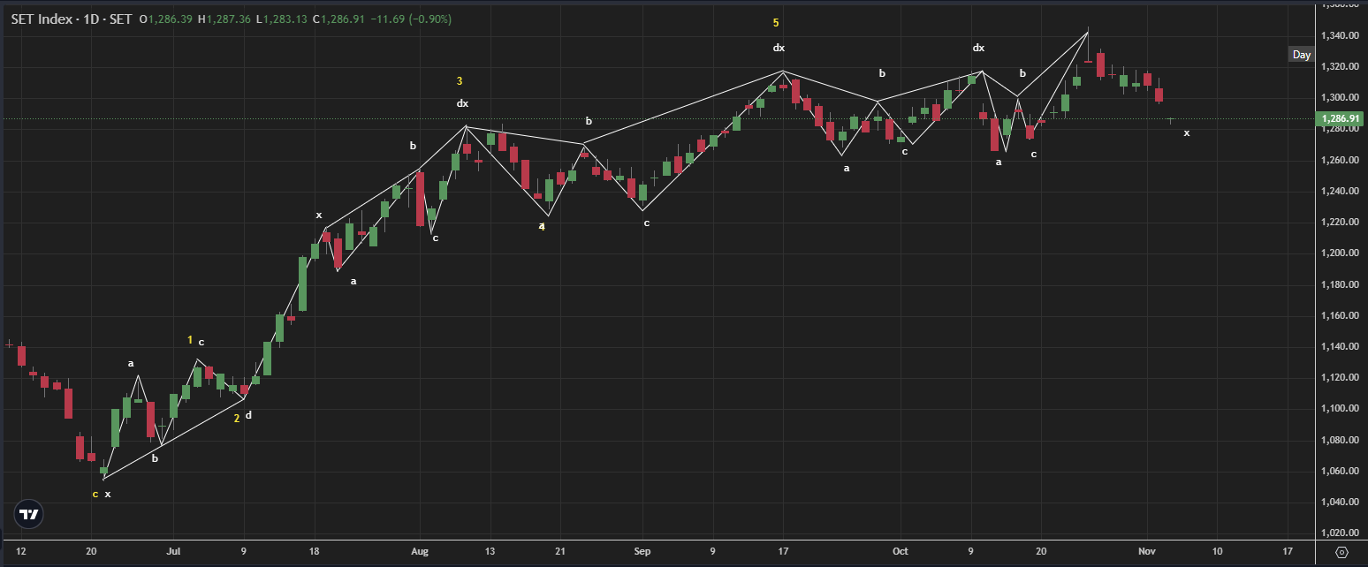Open chart settings hexagon gear icon
Screen dimensions: 1368x567
coord(1341,553)
